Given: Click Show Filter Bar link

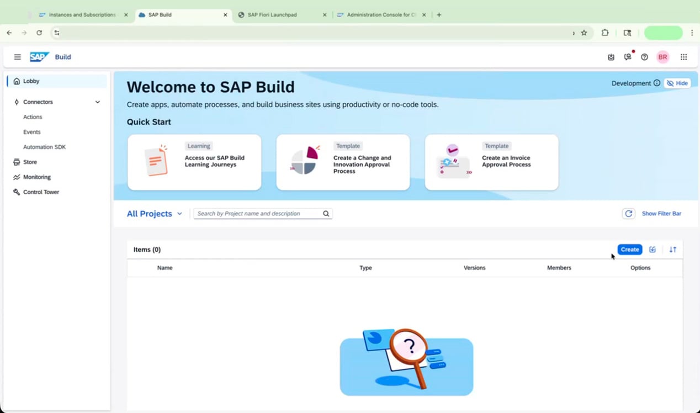Looking at the screenshot, I should pyautogui.click(x=661, y=214).
